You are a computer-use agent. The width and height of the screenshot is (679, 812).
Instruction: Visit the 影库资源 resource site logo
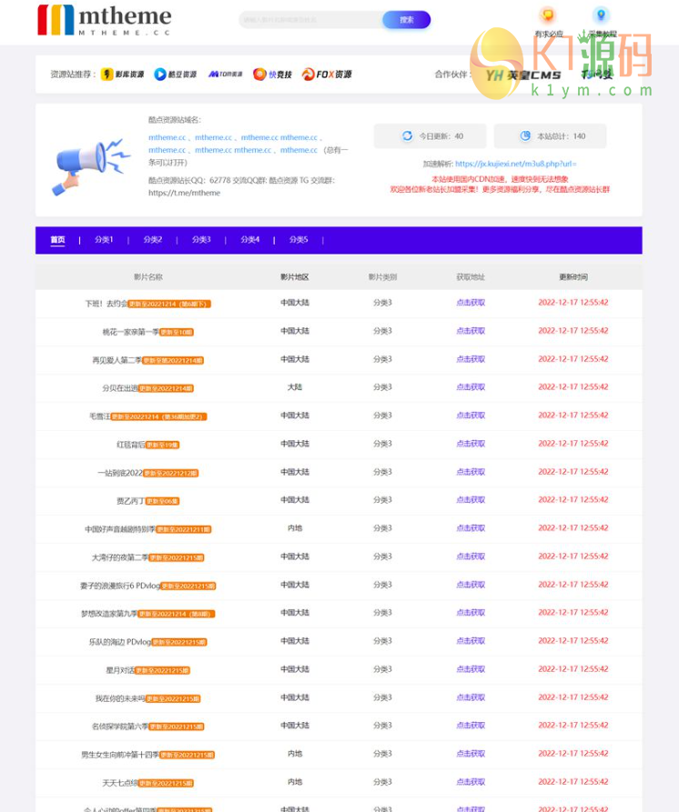point(122,74)
